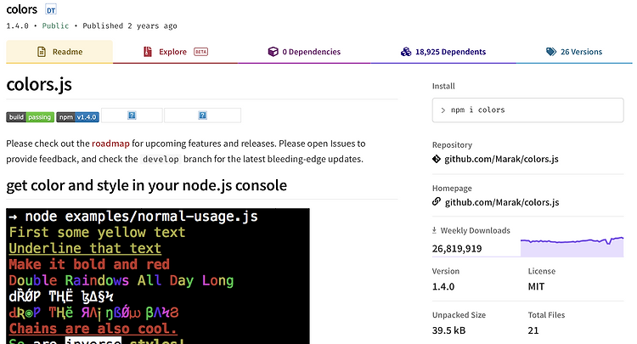Click the git repository diamond icon
The width and height of the screenshot is (637, 344).
437,159
